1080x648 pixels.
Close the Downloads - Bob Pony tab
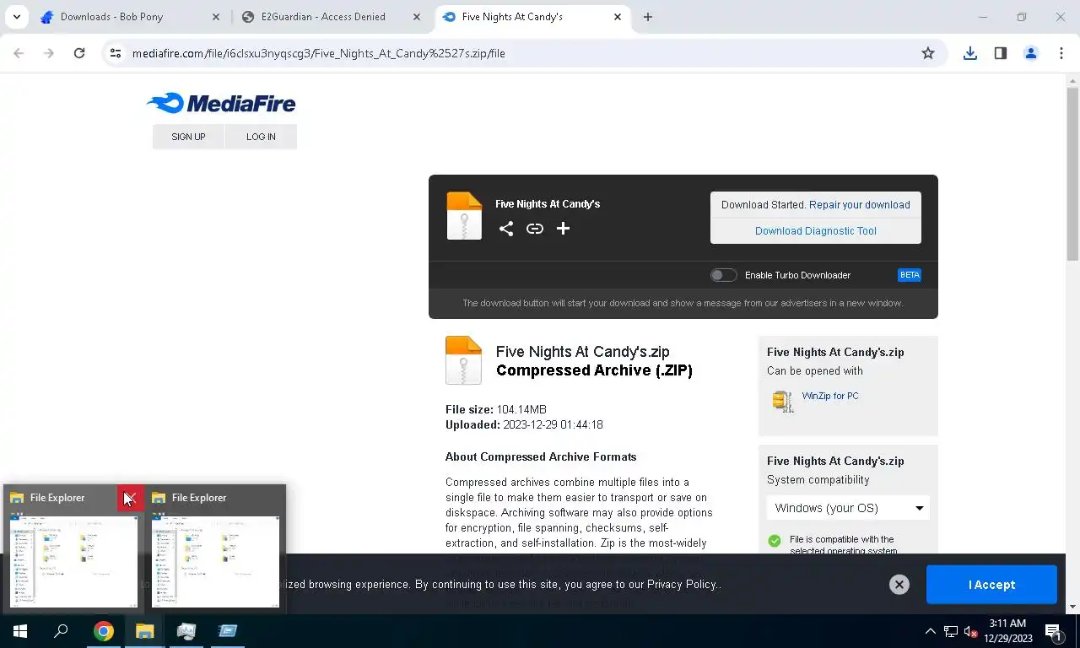(x=216, y=17)
